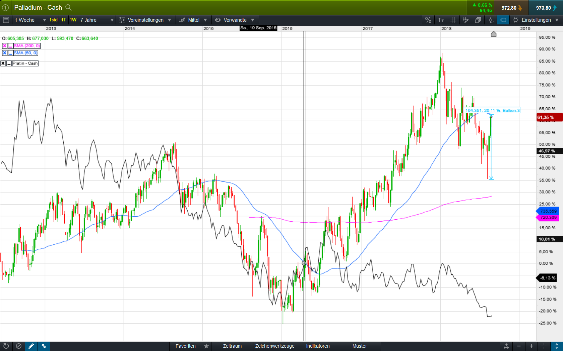
Task: Click the axis scaling icon left of minus
Action: click(x=506, y=346)
